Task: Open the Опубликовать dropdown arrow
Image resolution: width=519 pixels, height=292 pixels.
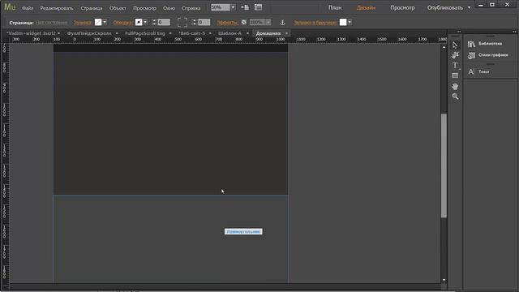Action: [469, 7]
